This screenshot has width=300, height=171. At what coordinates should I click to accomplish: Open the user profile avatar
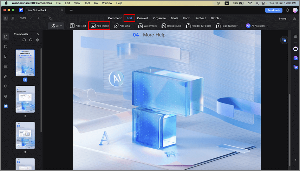tap(295, 10)
